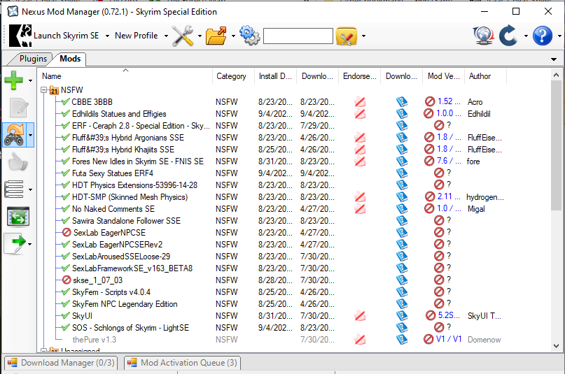The height and width of the screenshot is (374, 565).
Task: Switch to the Plugins tab
Action: coord(33,59)
